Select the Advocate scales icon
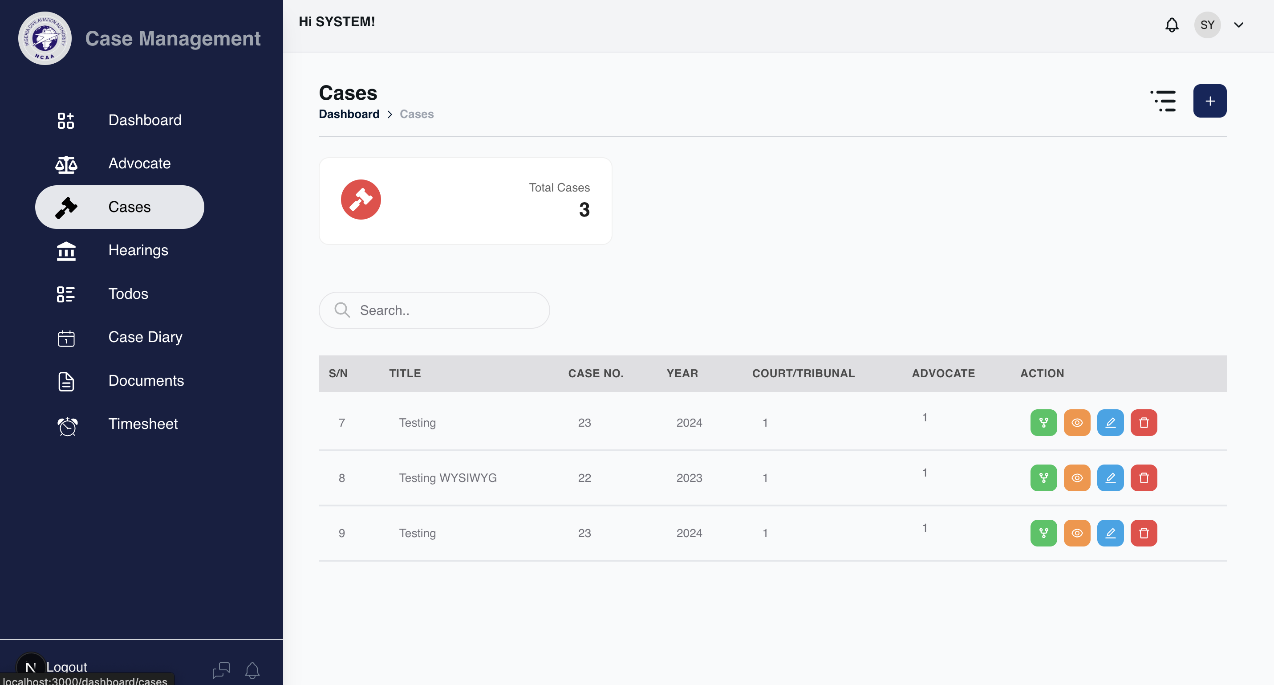The image size is (1274, 685). (x=66, y=163)
